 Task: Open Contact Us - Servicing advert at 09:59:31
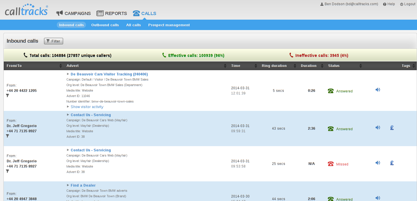pos(91,115)
